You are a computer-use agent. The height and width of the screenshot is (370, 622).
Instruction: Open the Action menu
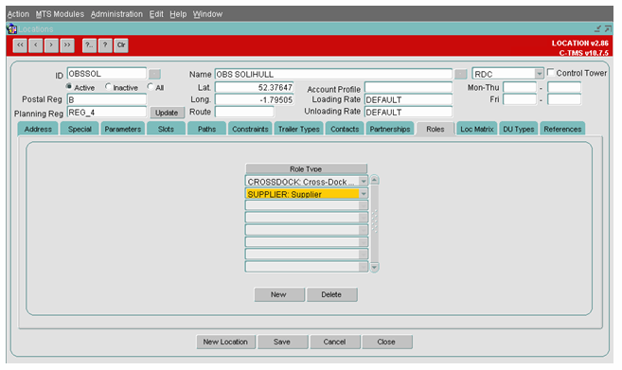click(18, 14)
